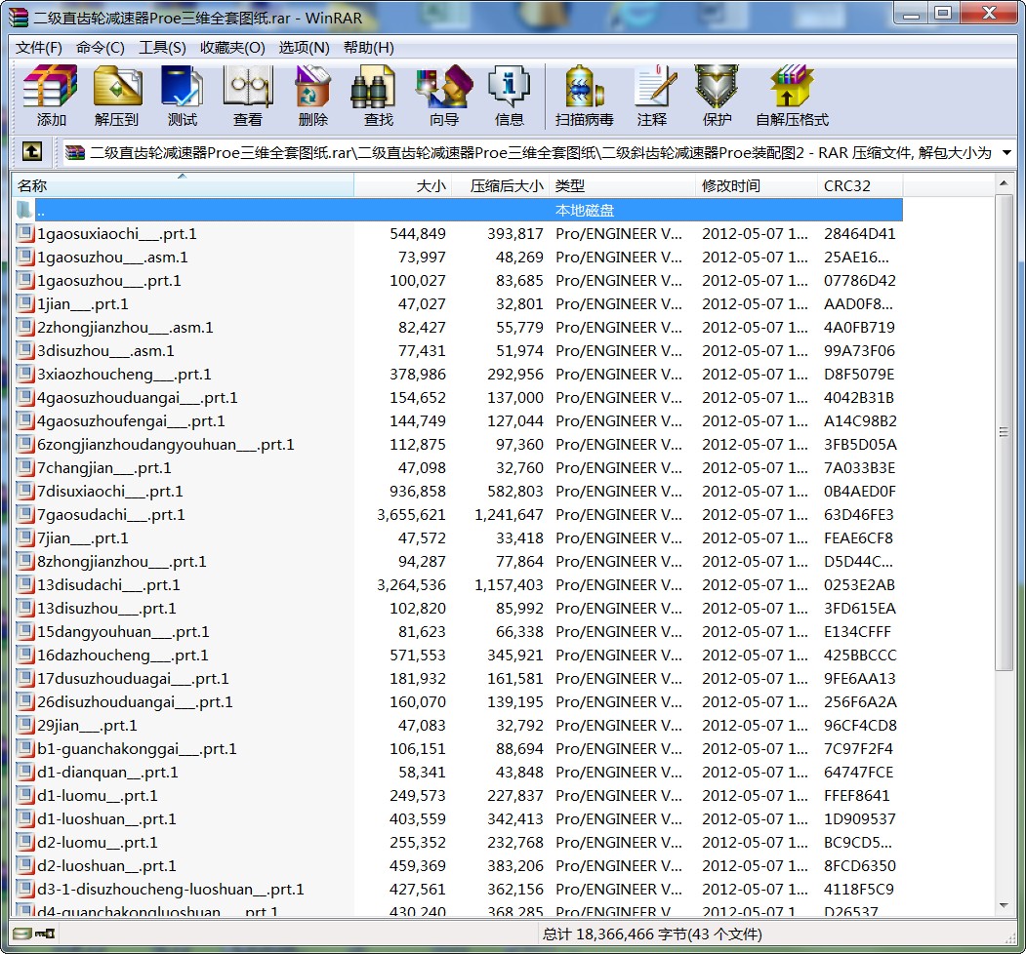Image resolution: width=1026 pixels, height=954 pixels.
Task: Open the 工具(S) menu
Action: tap(162, 48)
